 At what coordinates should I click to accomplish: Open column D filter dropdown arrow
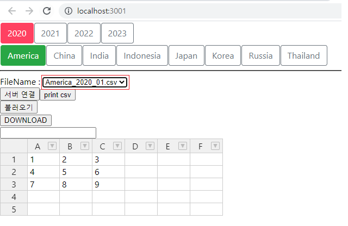pos(150,146)
